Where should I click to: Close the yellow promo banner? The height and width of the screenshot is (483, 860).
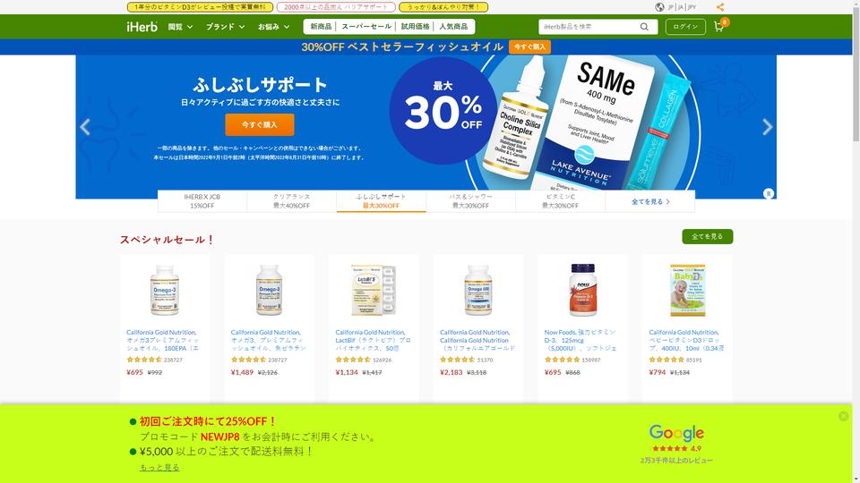tap(844, 416)
